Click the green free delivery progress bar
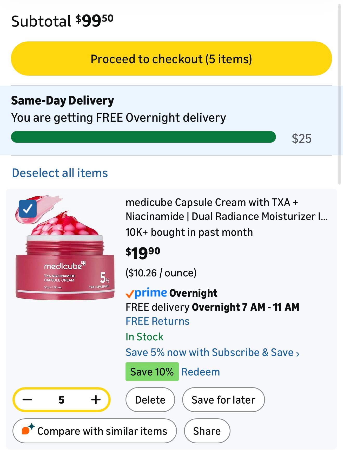 pyautogui.click(x=143, y=137)
